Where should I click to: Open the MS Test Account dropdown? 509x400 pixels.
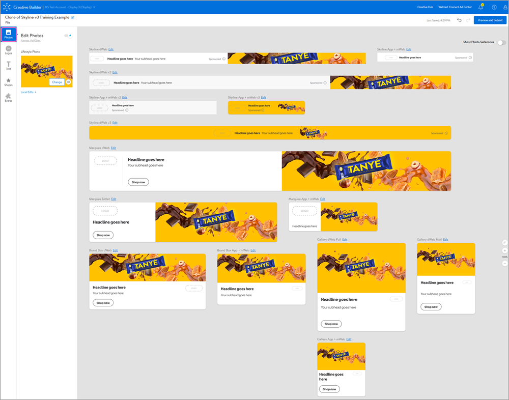tap(70, 7)
